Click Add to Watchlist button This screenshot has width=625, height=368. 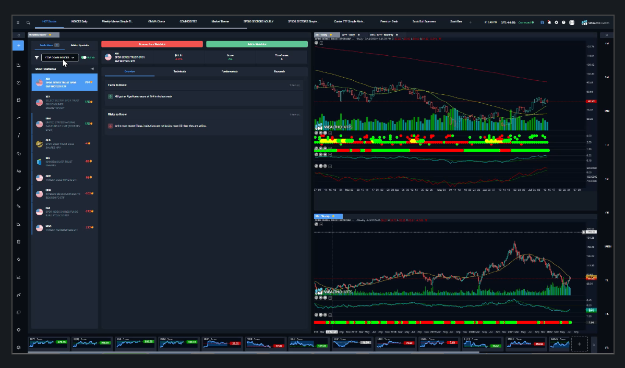pyautogui.click(x=257, y=44)
